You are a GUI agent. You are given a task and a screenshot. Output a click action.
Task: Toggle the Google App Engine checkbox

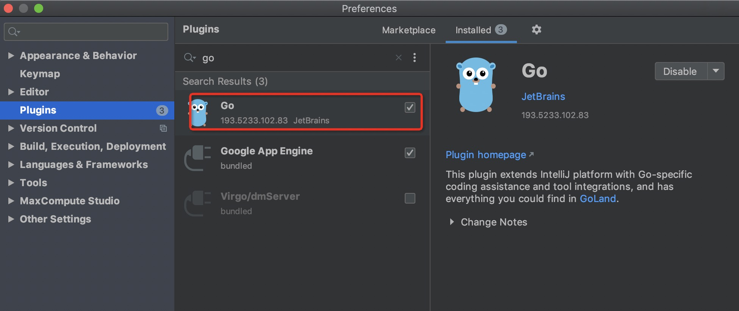(x=410, y=153)
